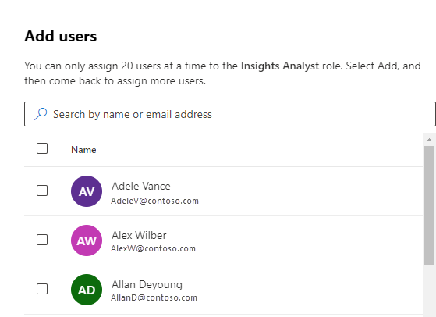Check the select-all checkbox beside Name
Screen dimensions: 436x317
(42, 148)
